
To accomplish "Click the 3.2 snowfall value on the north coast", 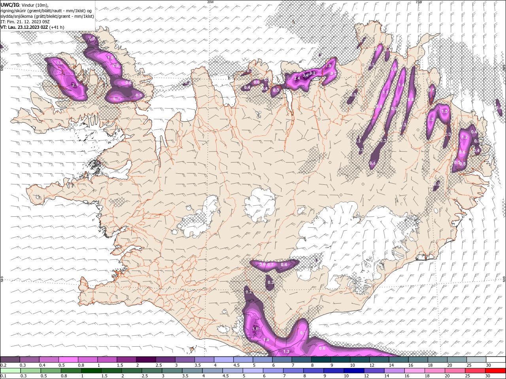I will pyautogui.click(x=312, y=73).
